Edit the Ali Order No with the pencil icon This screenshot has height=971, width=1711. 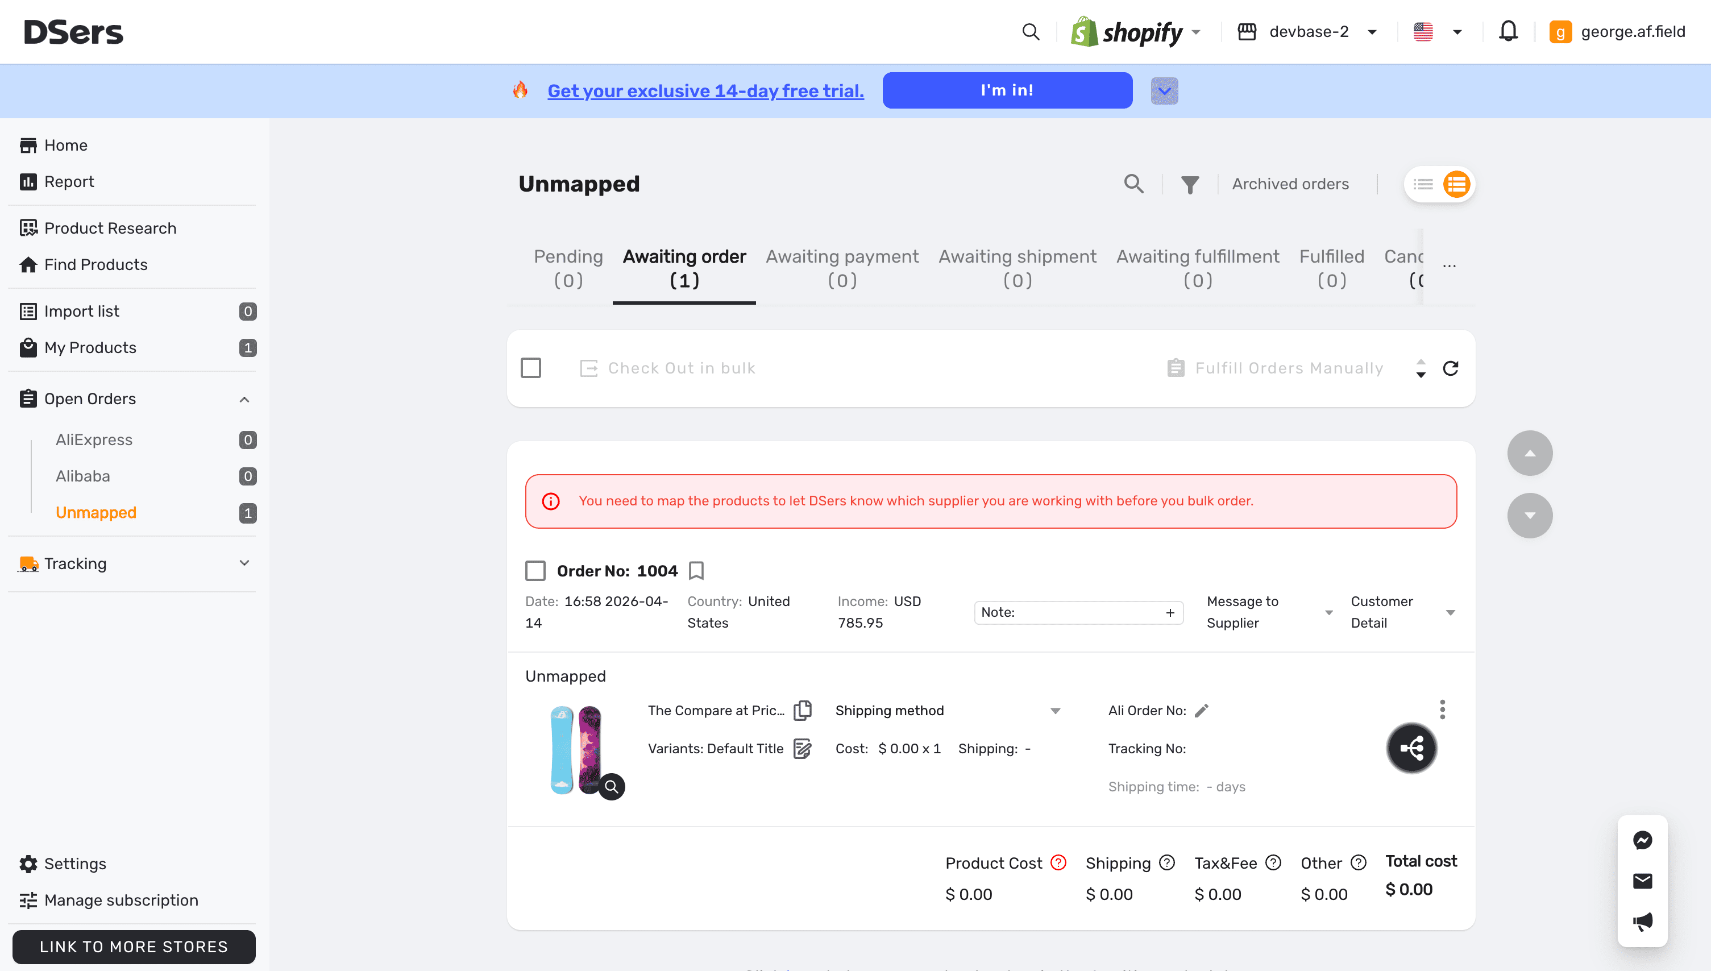pyautogui.click(x=1202, y=710)
